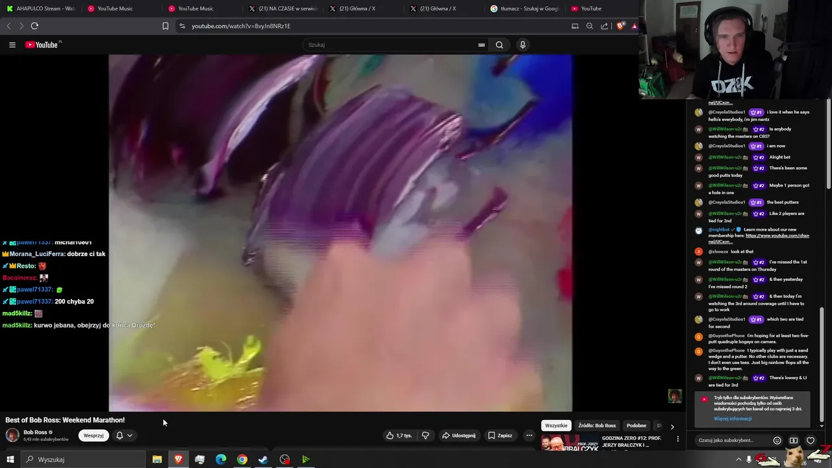Viewport: 832px width, 468px height.
Task: Open Google Chrome from the taskbar
Action: pos(242,460)
